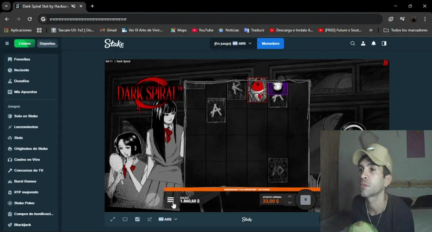
Task: Click the spin stop button showing 9
Action: [305, 200]
